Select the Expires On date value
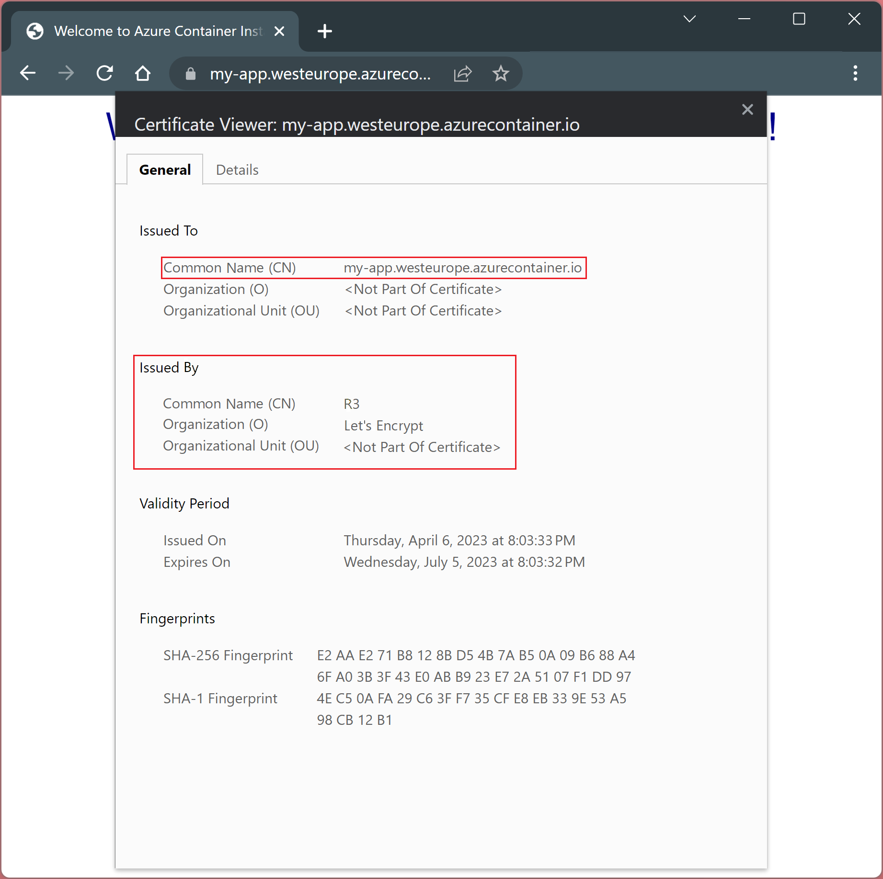 (464, 562)
